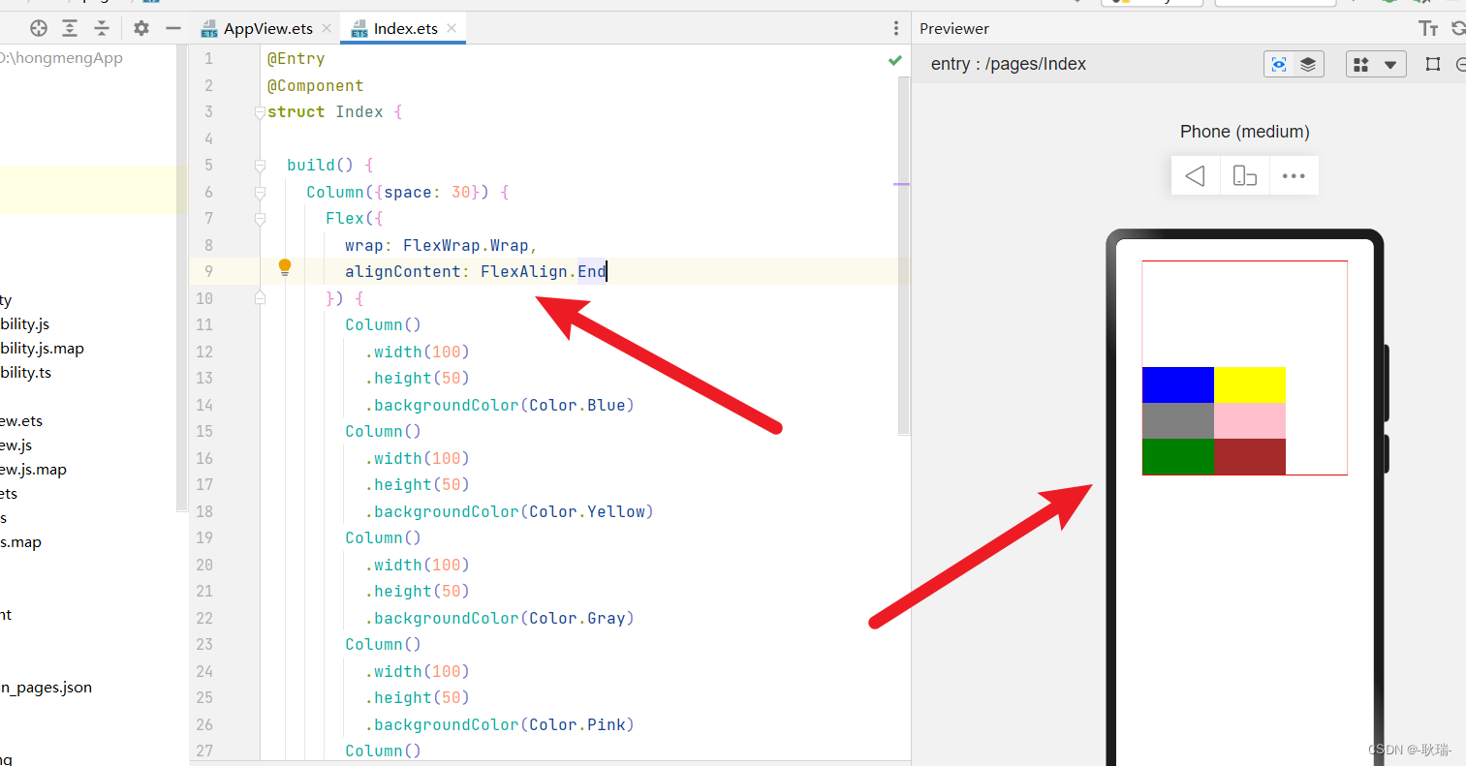Click line number 15 in gutter
The width and height of the screenshot is (1466, 766).
click(204, 432)
